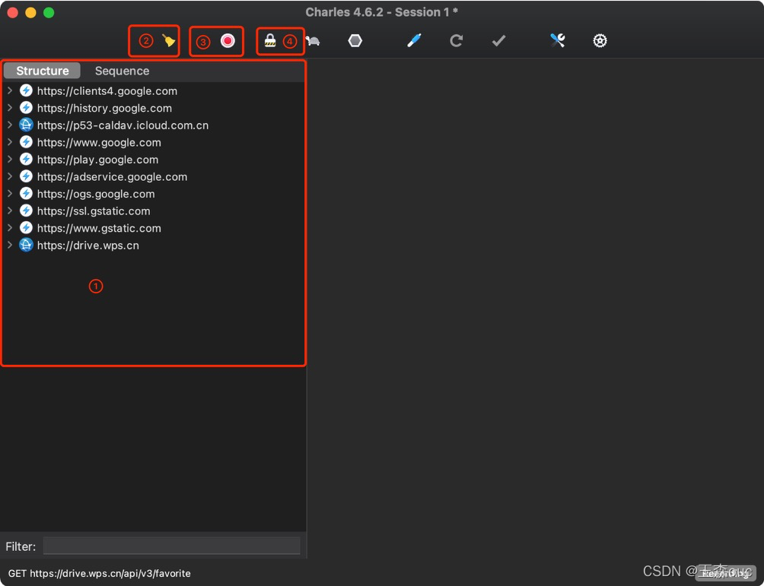This screenshot has width=764, height=586.
Task: Click the lightning icon beside play.google.com
Action: click(26, 159)
